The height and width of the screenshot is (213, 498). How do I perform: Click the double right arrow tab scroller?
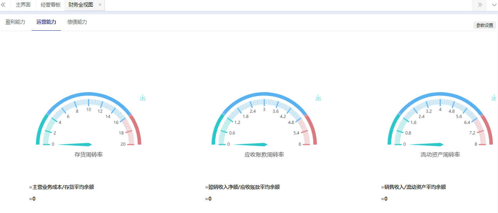point(480,5)
